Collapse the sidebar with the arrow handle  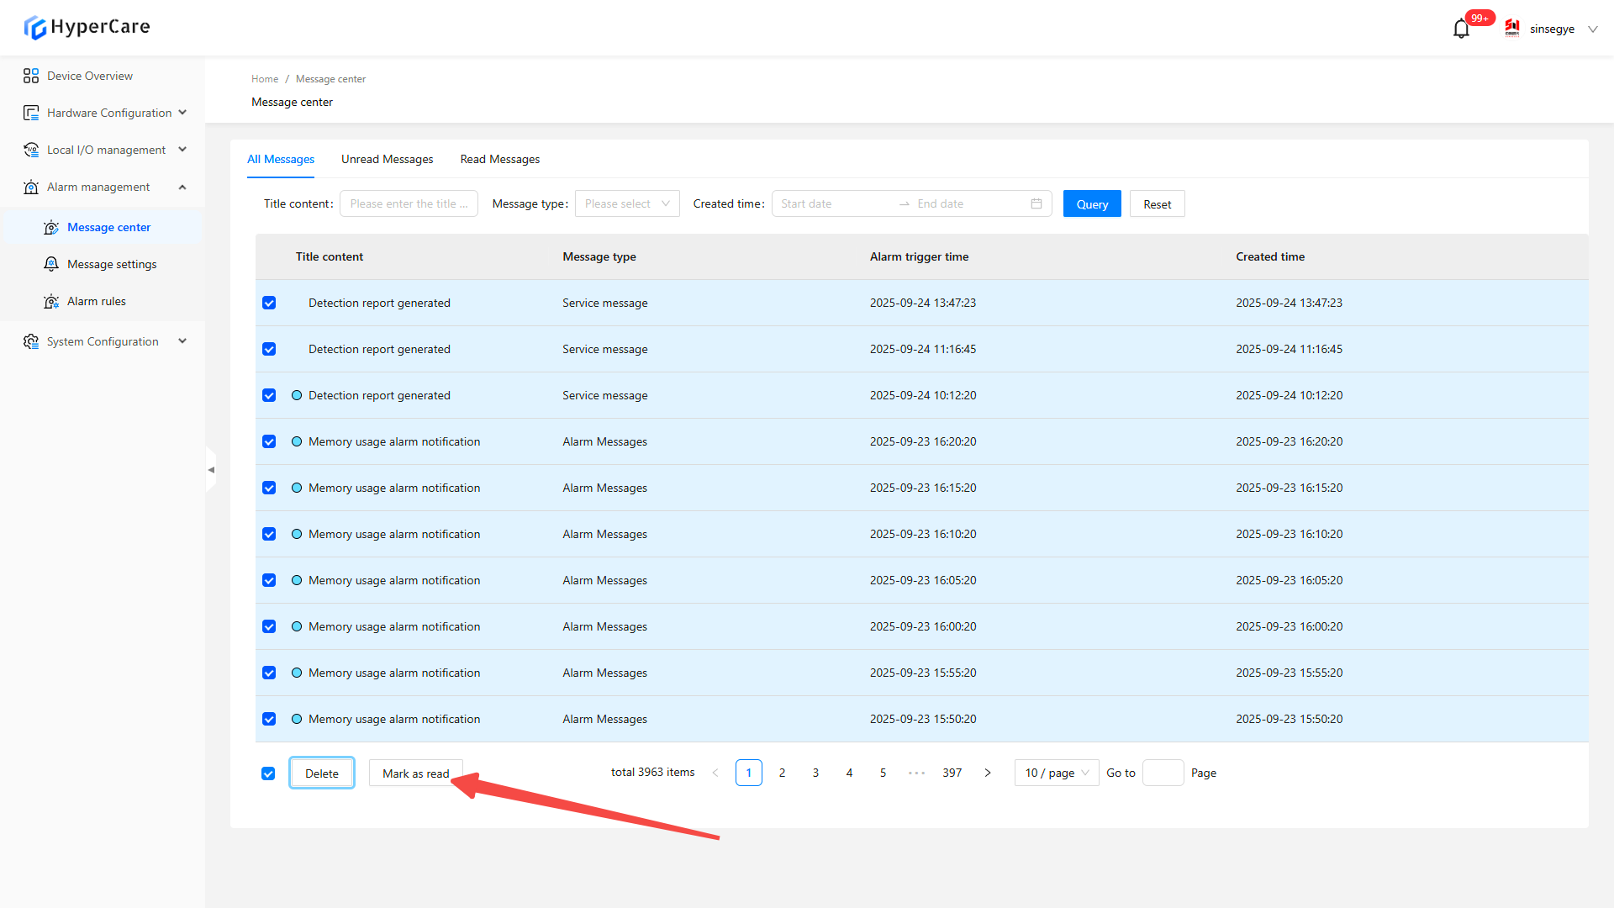tap(211, 470)
